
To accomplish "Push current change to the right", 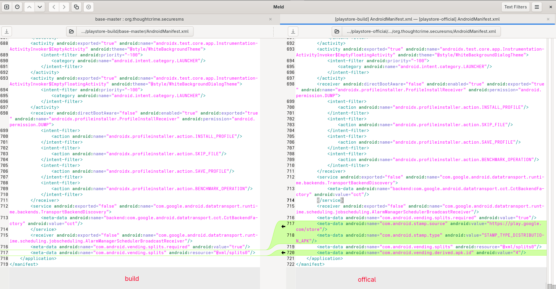I will pos(64,7).
